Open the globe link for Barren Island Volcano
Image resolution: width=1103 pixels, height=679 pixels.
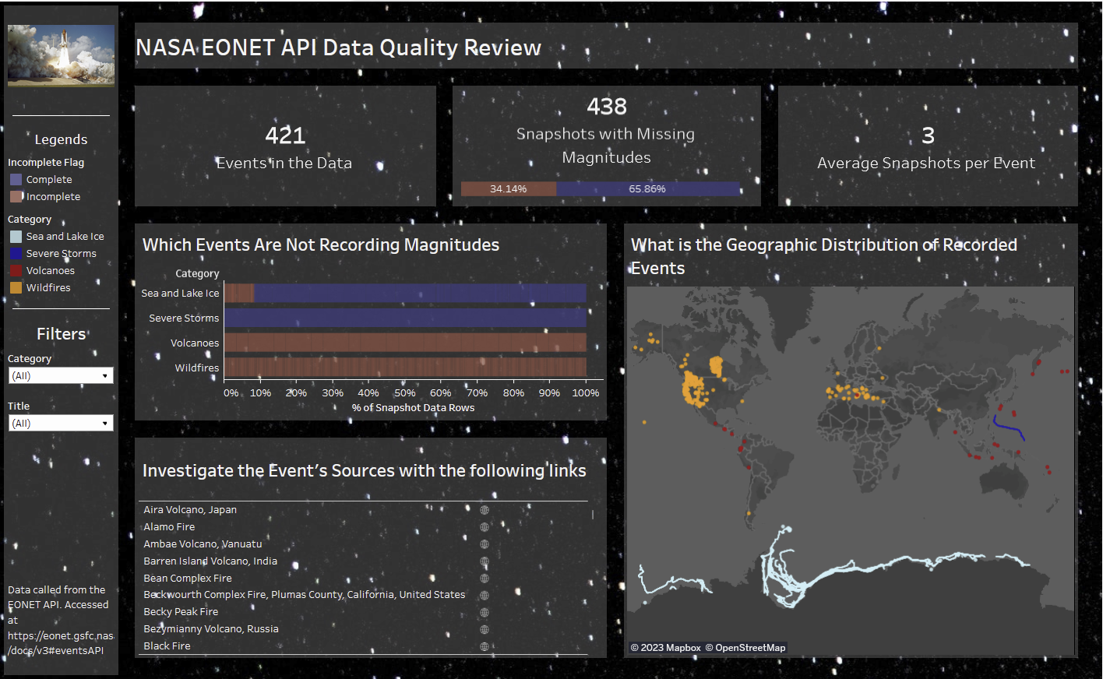485,561
